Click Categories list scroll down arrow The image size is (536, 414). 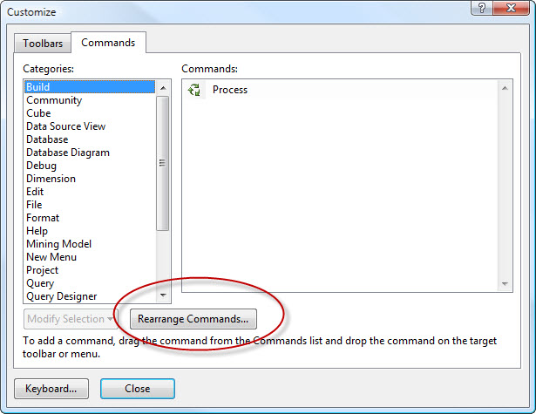pos(163,295)
